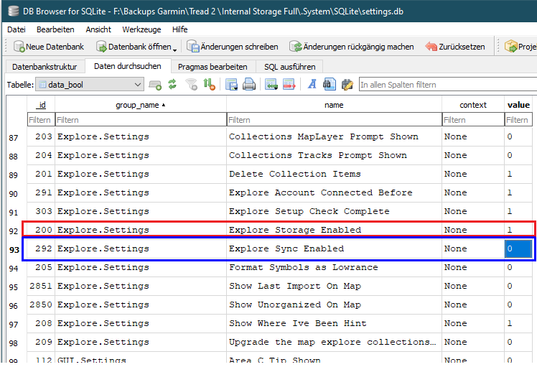Click the cell 'Collections MapLayer Prompt Shown'
The height and width of the screenshot is (367, 537).
tap(334, 136)
